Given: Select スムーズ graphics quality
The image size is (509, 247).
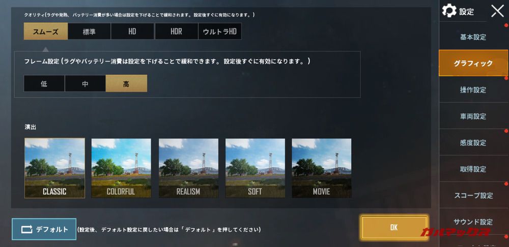Looking at the screenshot, I should pos(46,31).
